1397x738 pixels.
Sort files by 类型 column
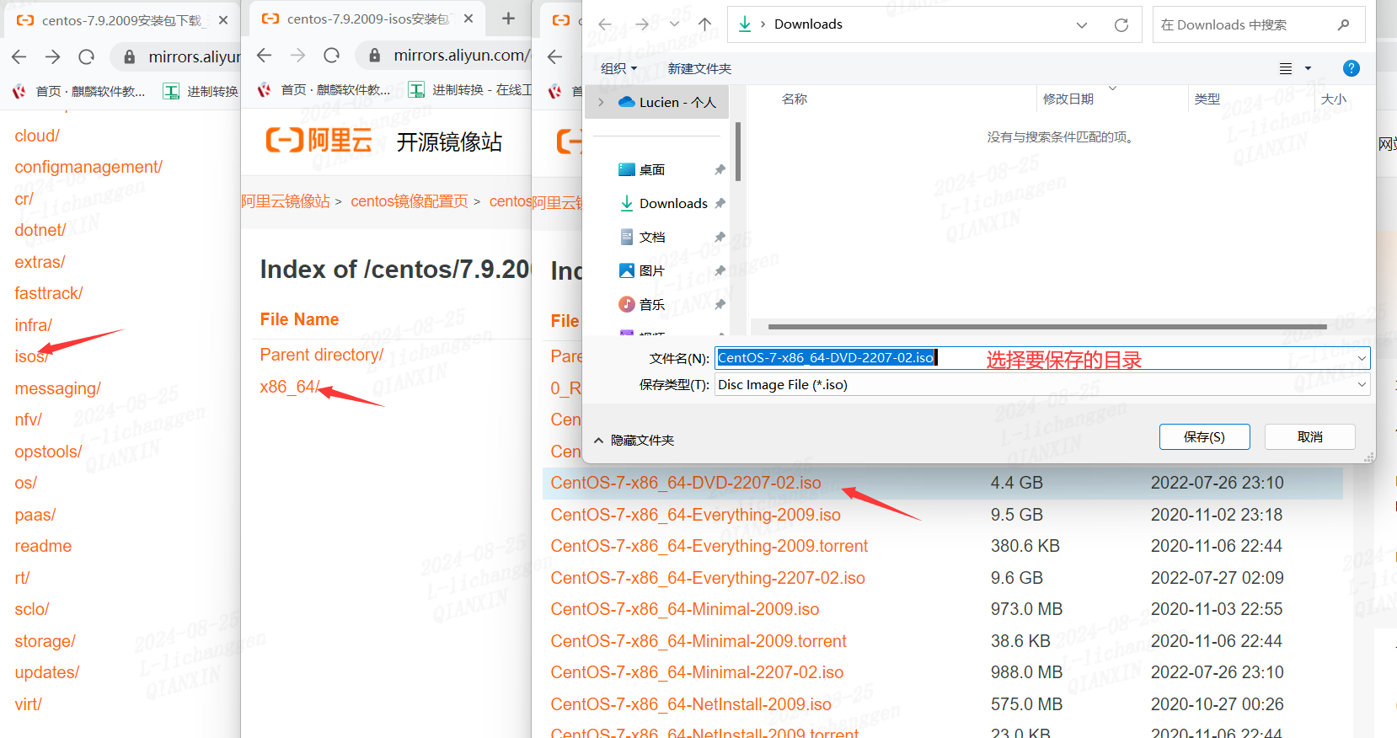pos(1207,99)
